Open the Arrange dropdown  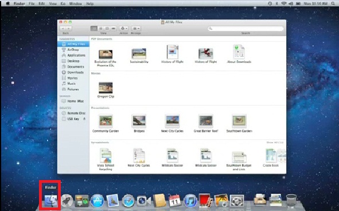136,28
